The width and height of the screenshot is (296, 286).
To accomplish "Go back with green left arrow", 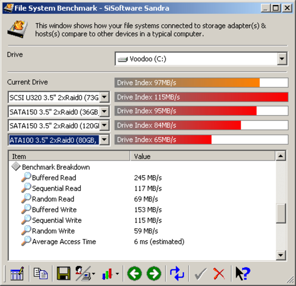I will [134, 273].
